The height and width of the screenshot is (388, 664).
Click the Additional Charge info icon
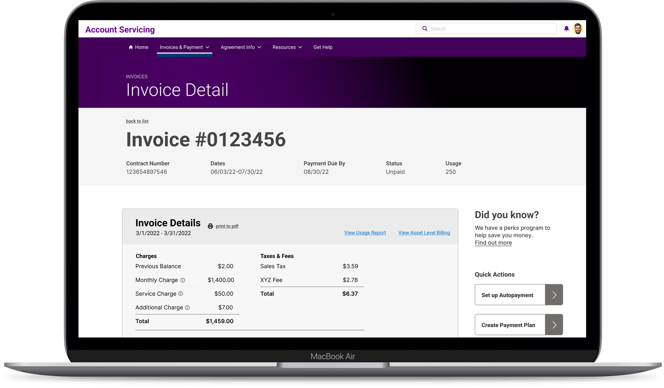pyautogui.click(x=187, y=308)
